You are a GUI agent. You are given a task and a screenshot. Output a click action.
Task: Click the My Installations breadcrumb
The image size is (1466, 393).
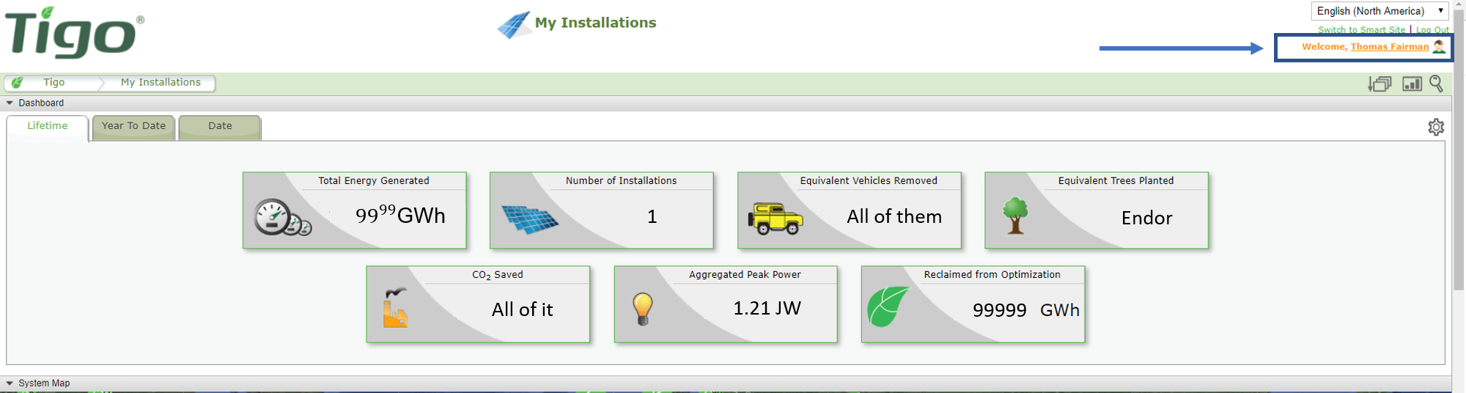click(161, 82)
